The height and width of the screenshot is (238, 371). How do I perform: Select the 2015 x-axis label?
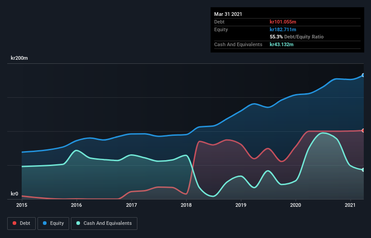tap(22, 205)
